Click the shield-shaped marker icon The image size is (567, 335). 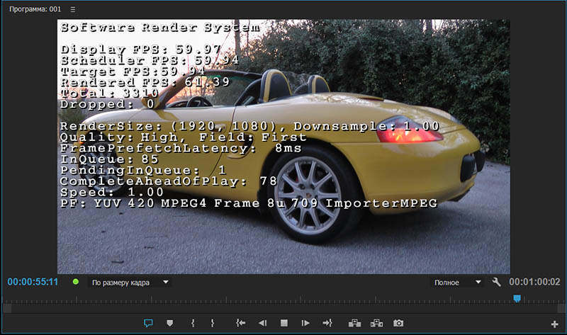[169, 323]
